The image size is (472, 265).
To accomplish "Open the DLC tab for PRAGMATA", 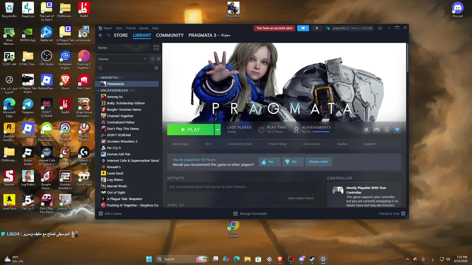I will coord(208,144).
